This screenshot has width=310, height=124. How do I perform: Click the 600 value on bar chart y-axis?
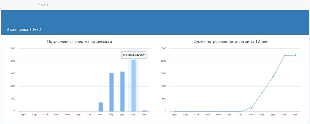[13, 74]
